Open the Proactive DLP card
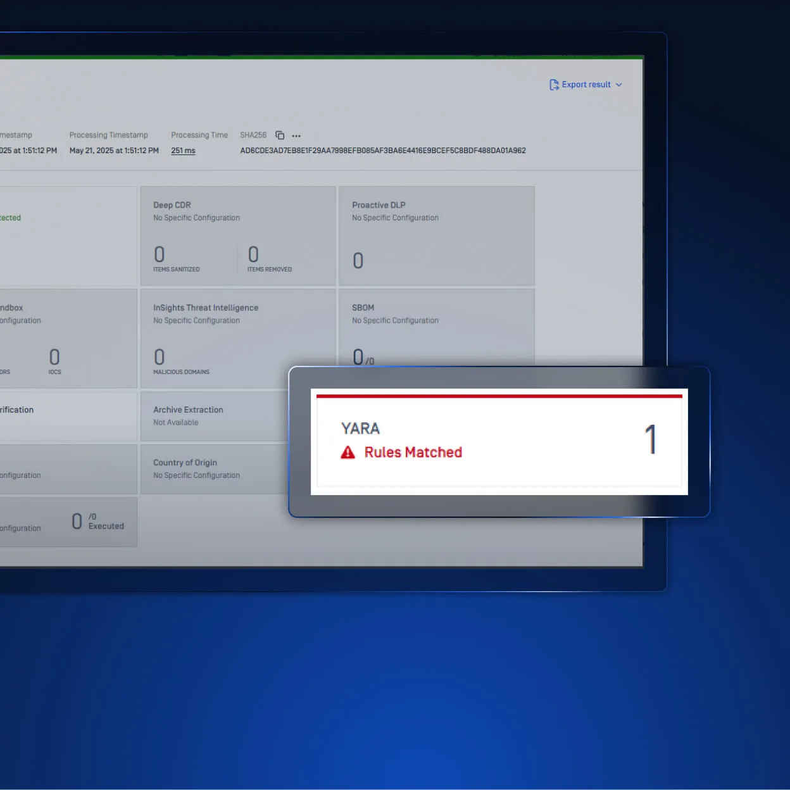 point(436,235)
